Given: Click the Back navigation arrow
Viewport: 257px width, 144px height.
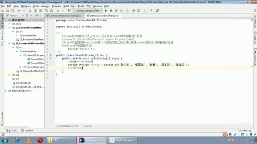Looking at the screenshot, I should click(58, 11).
